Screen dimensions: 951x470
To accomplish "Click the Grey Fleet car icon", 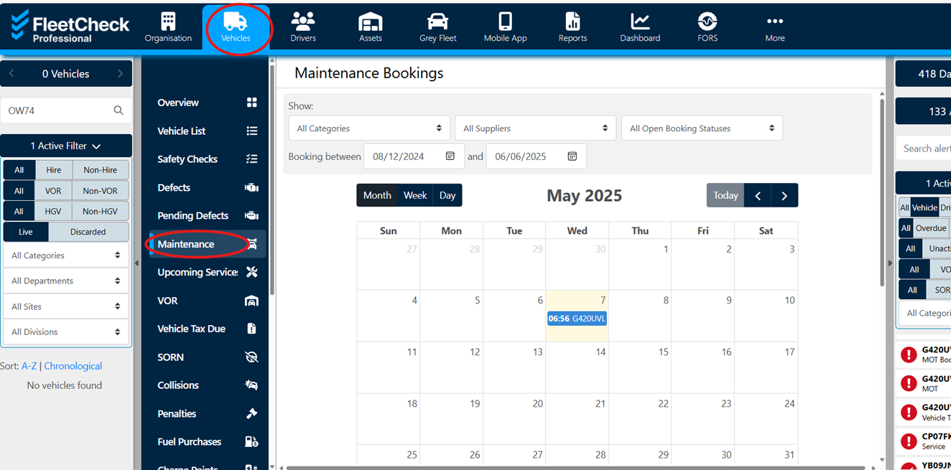I will point(437,22).
